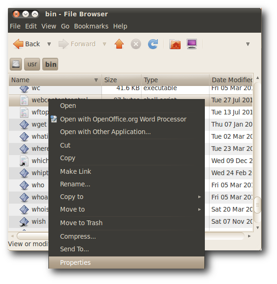Select the who executable icon
Image resolution: width=277 pixels, height=284 pixels.
(24, 185)
